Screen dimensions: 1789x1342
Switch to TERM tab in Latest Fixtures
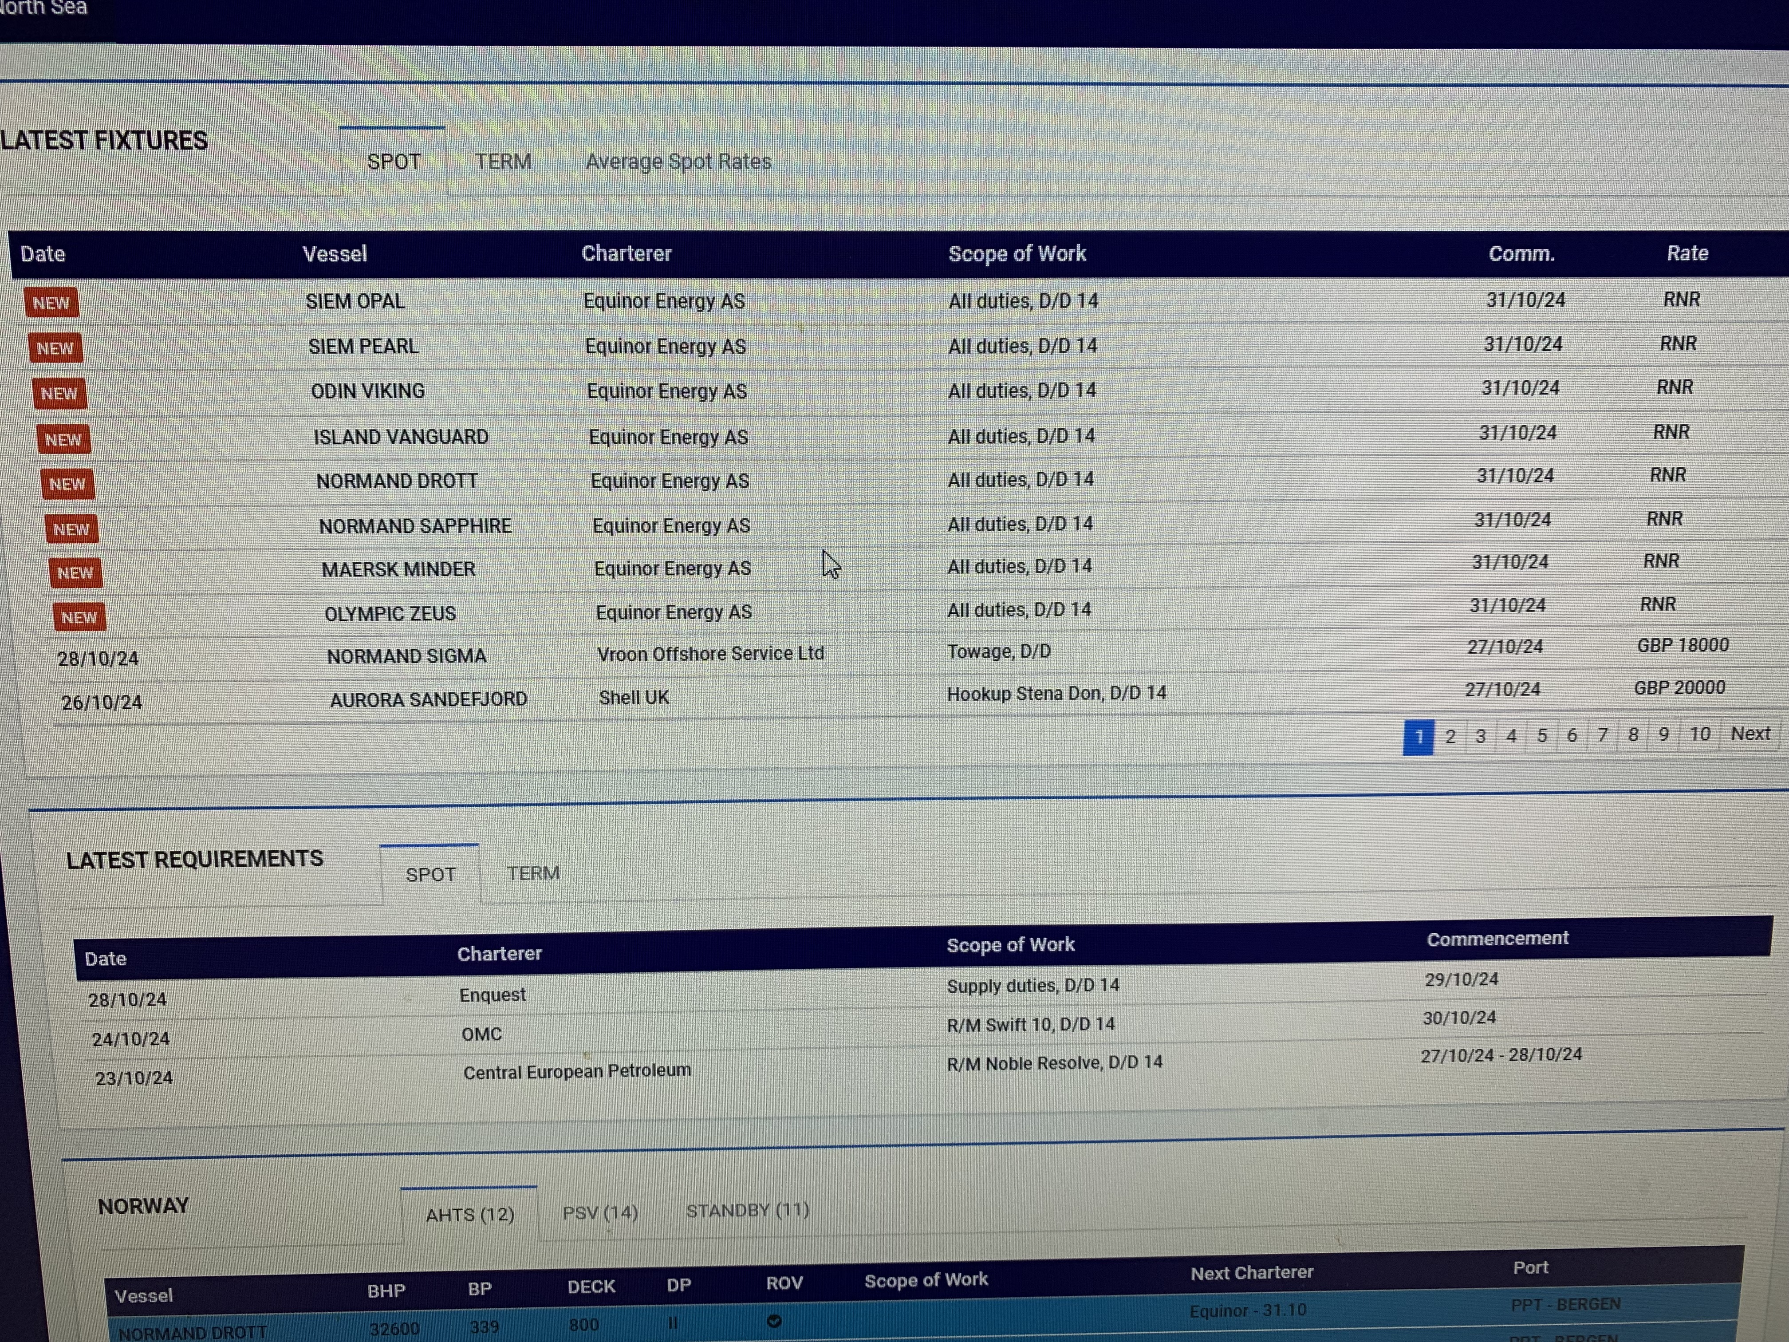coord(502,161)
